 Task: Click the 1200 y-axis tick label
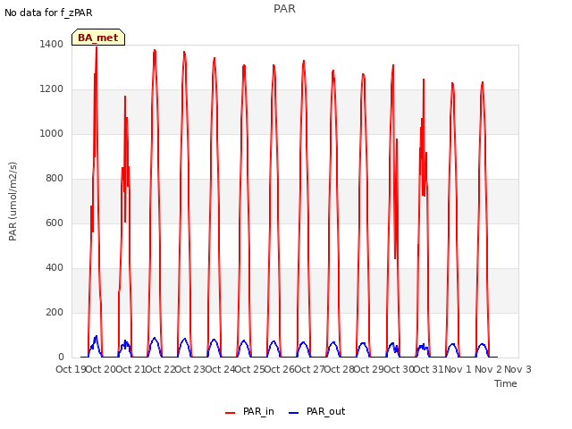tap(52, 89)
